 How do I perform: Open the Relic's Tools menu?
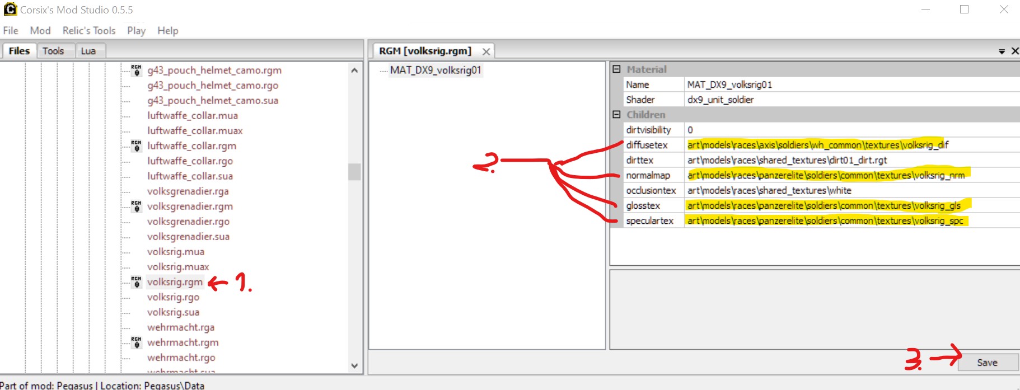coord(88,31)
